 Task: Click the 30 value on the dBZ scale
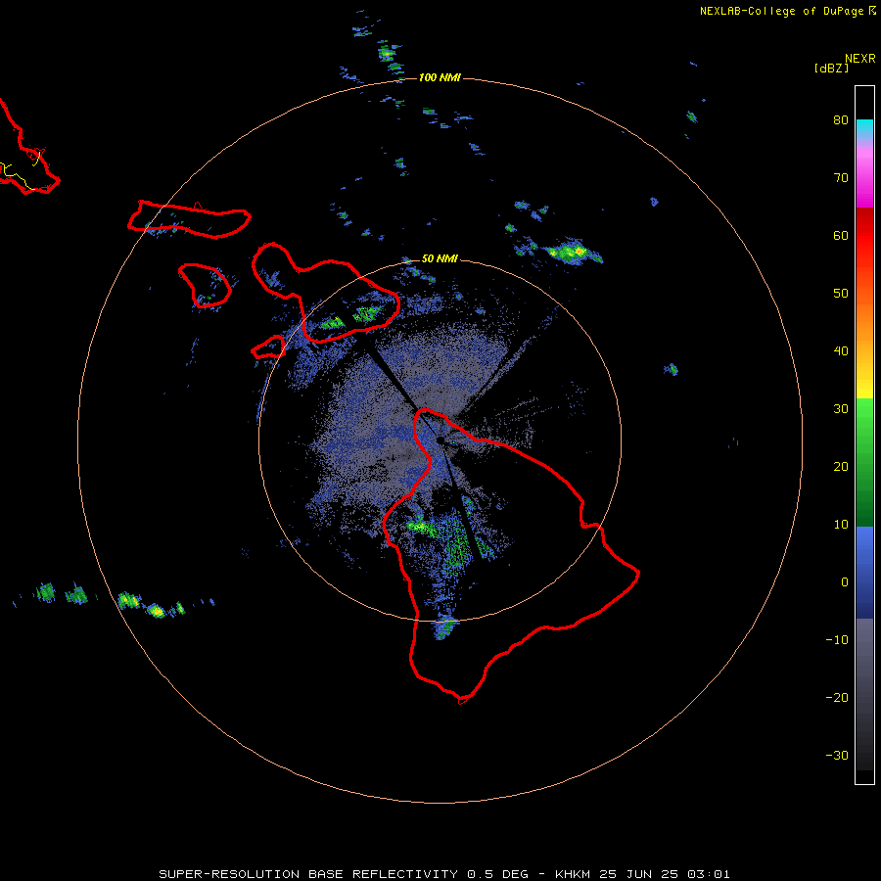841,409
